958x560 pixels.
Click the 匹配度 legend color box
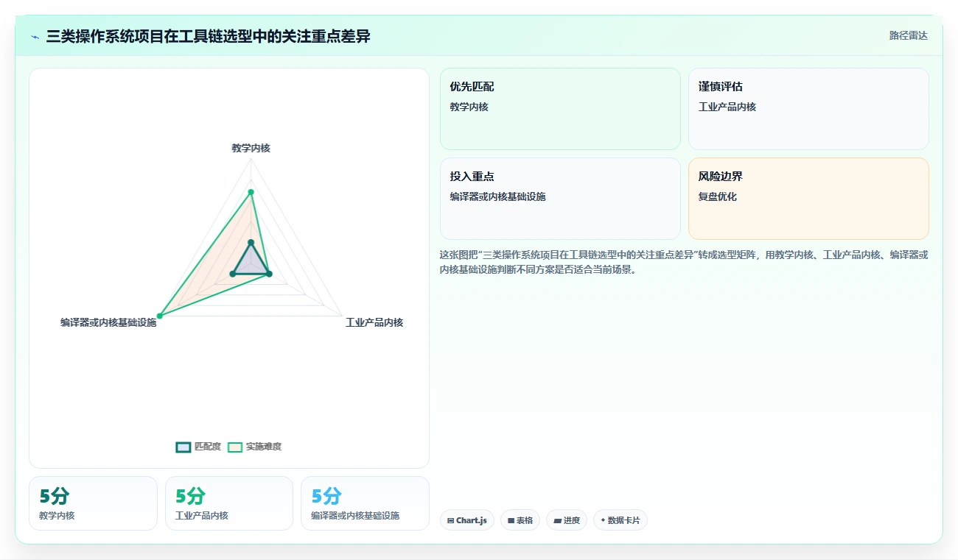pyautogui.click(x=183, y=447)
